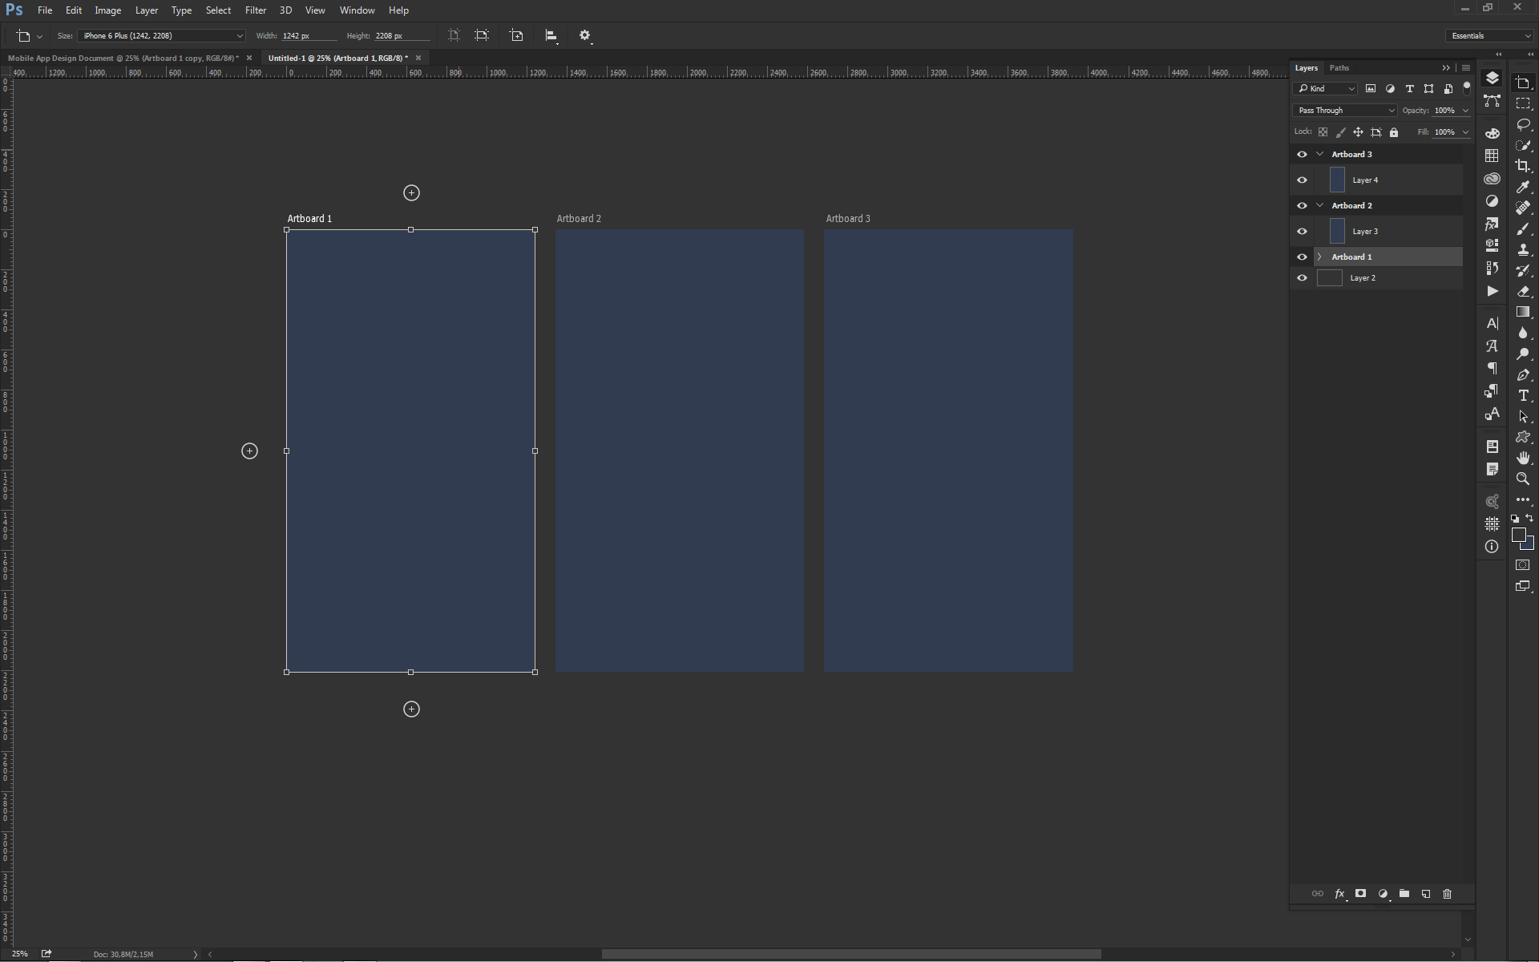Select the Clone Stamp tool
The width and height of the screenshot is (1539, 962).
coord(1523,249)
